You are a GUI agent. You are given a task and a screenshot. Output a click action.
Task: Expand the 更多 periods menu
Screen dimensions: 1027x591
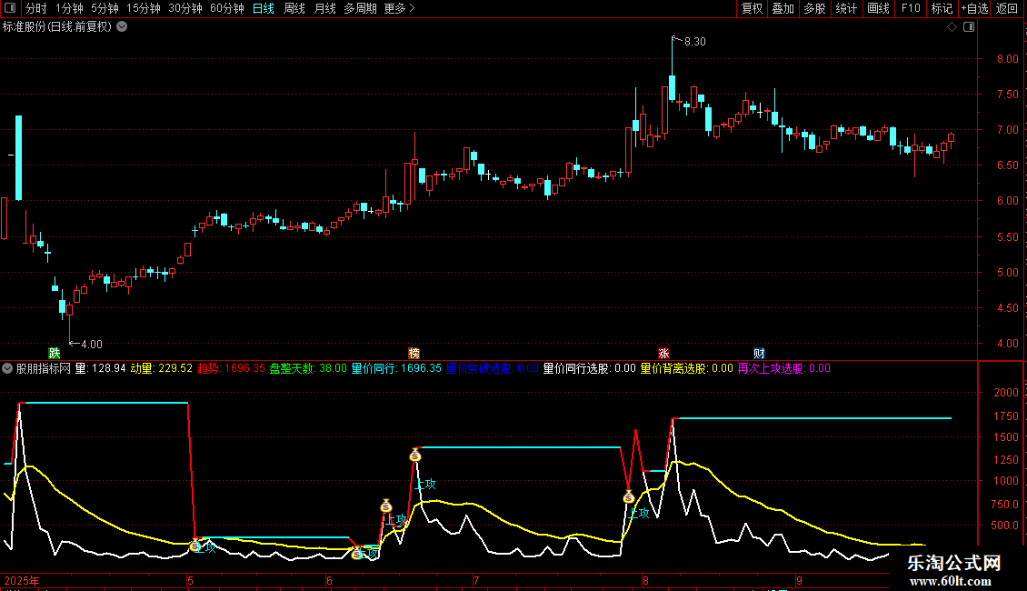399,8
